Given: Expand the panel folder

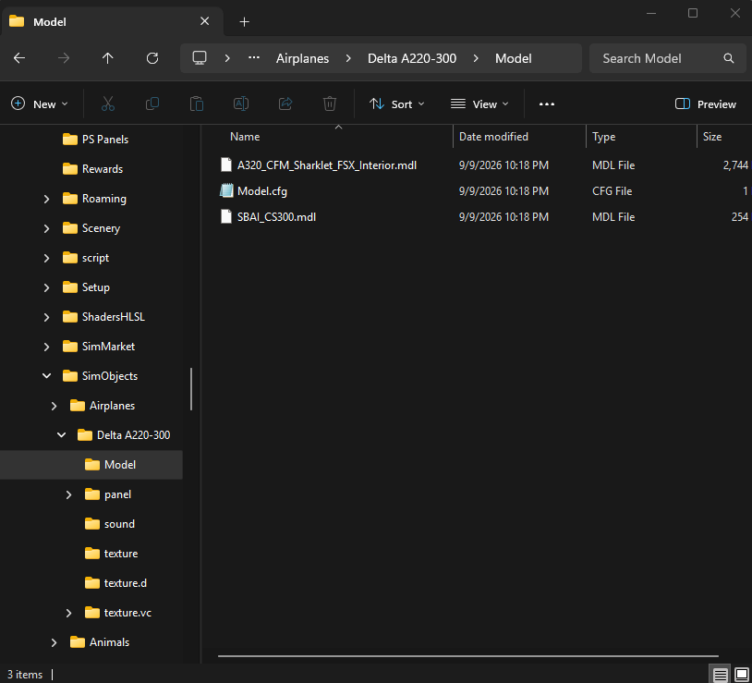Looking at the screenshot, I should tap(68, 494).
